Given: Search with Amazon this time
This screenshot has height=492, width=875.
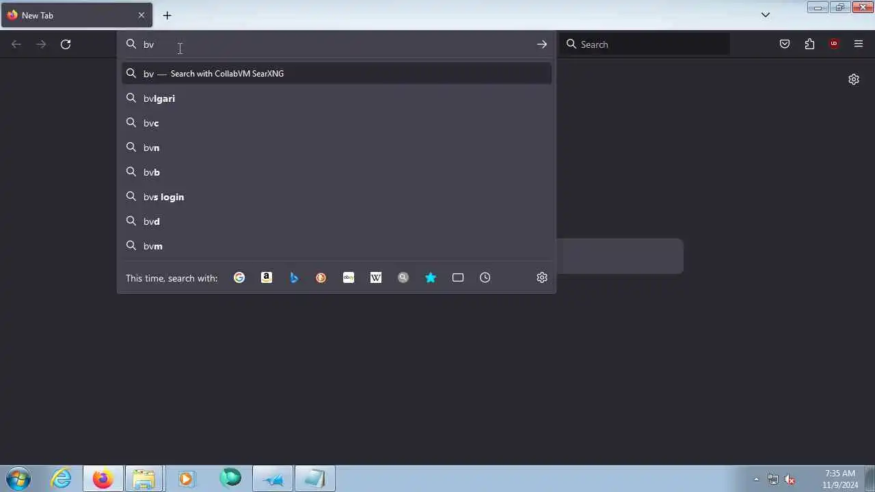Looking at the screenshot, I should [x=267, y=277].
